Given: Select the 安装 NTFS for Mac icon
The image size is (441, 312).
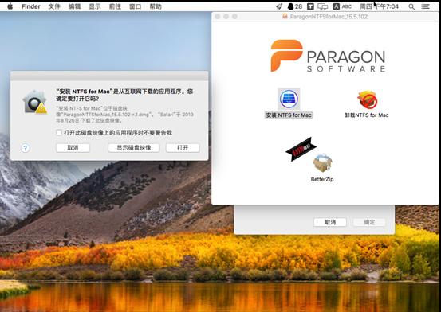Looking at the screenshot, I should coord(289,99).
